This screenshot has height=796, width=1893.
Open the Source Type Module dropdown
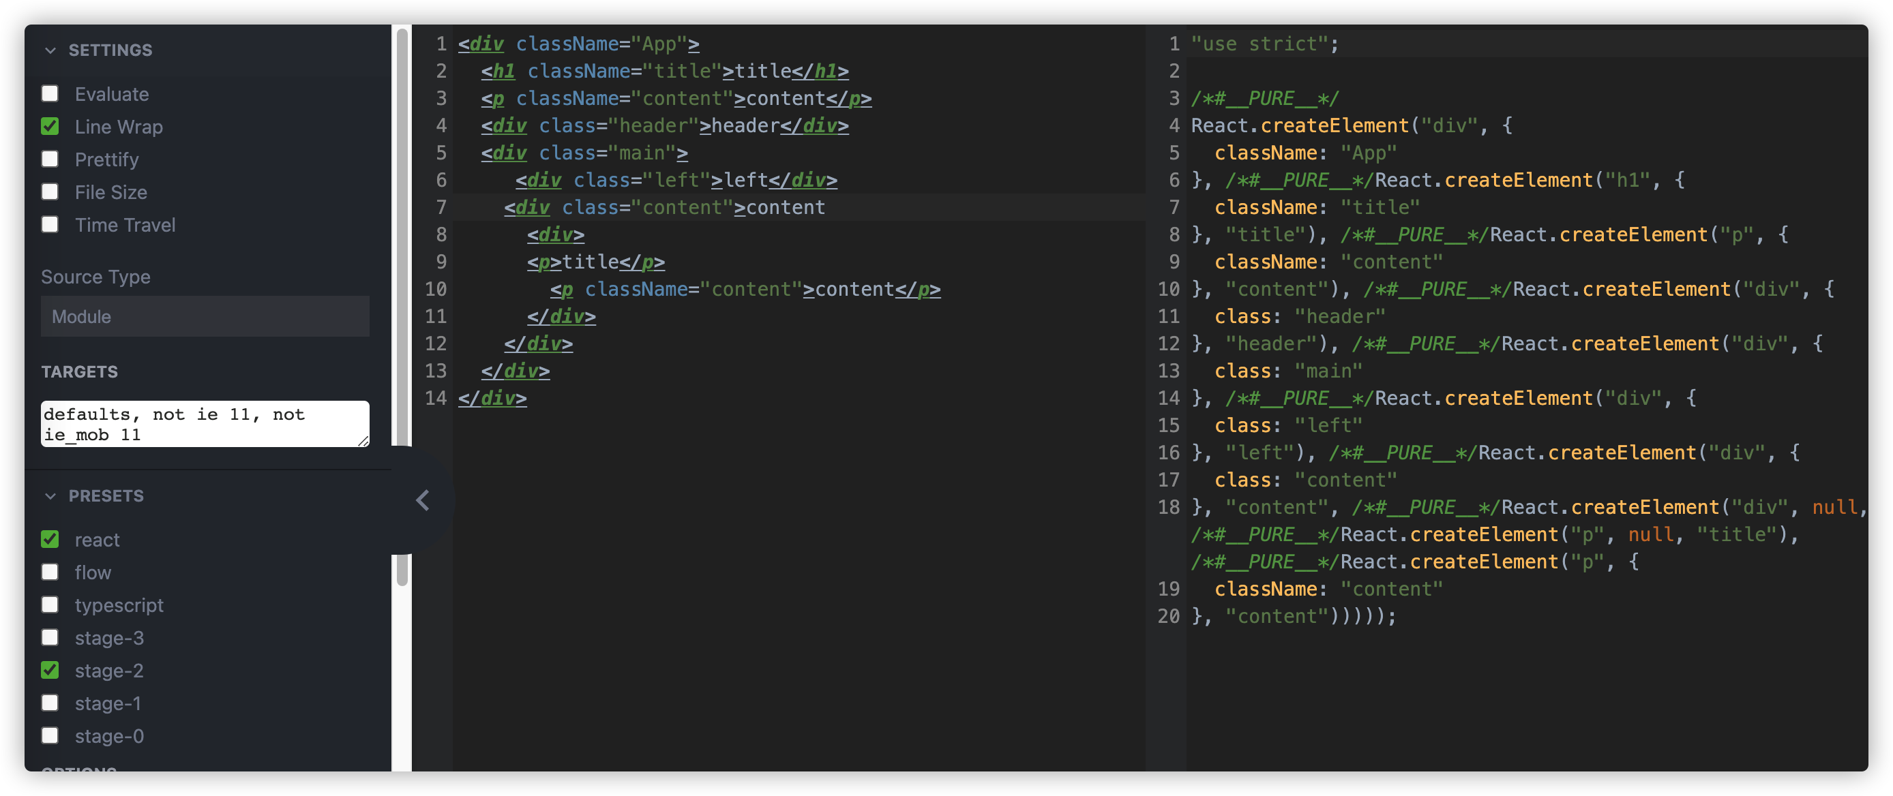click(x=205, y=316)
